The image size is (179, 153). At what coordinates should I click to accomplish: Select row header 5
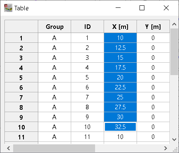click(x=21, y=78)
